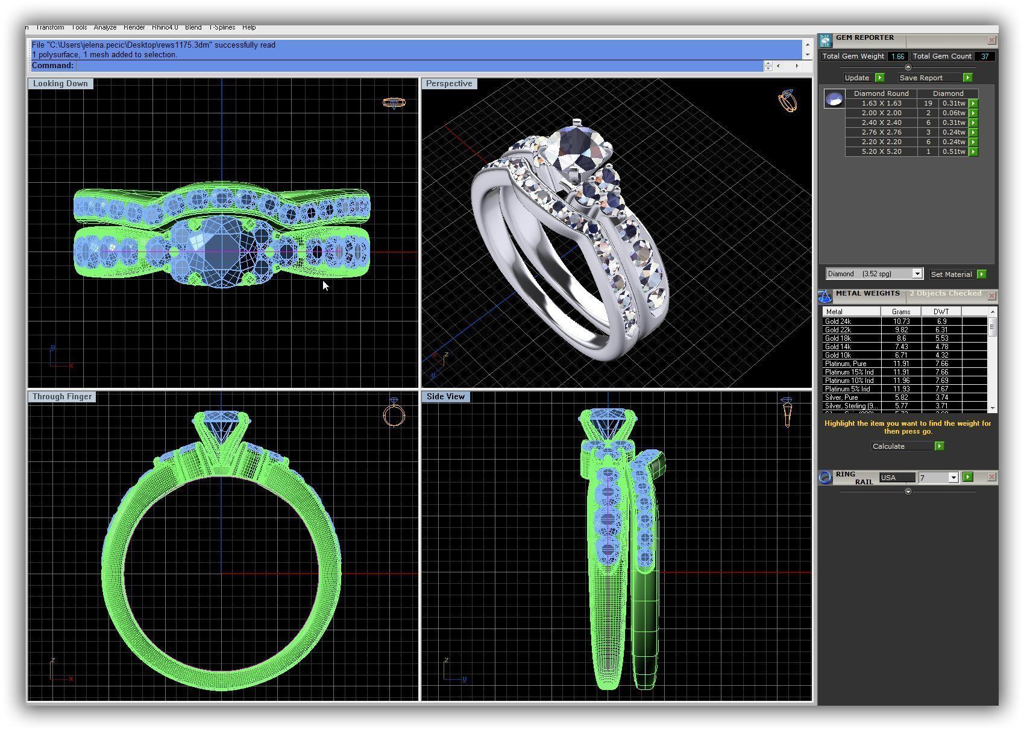Viewport: 1024px width, 731px height.
Task: Click the command history scroll up arrow
Action: pos(807,44)
